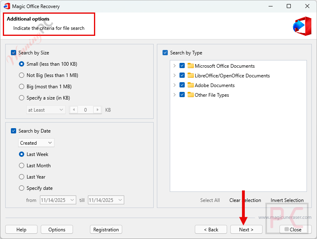Viewport: 317px width, 239px height.
Task: Click the Adobe Documents folder icon
Action: (x=190, y=85)
